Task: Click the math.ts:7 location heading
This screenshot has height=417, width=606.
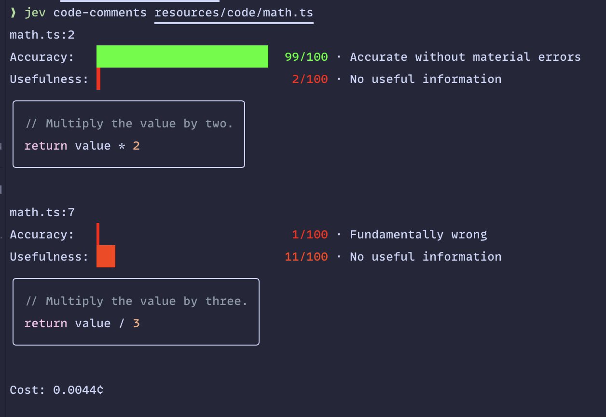Action: [42, 212]
